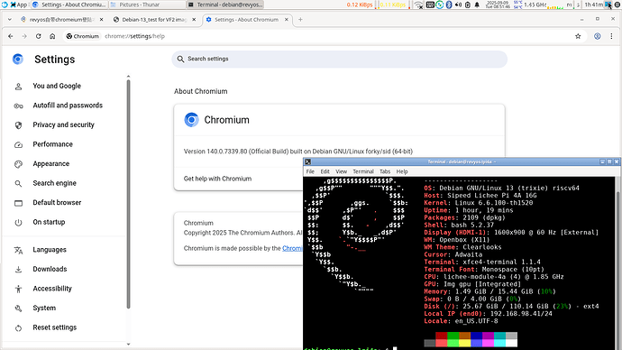Image resolution: width=622 pixels, height=350 pixels.
Task: Click the wireless network tray icon
Action: (418, 5)
